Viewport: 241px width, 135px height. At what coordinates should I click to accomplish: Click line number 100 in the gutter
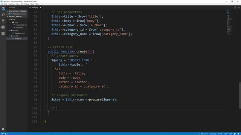[35, 108]
